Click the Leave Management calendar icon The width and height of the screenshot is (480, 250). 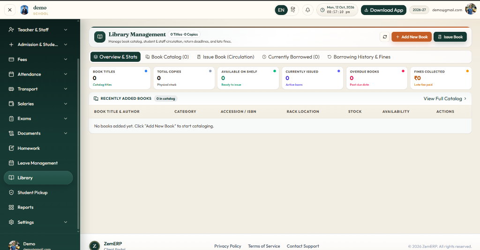tap(11, 163)
